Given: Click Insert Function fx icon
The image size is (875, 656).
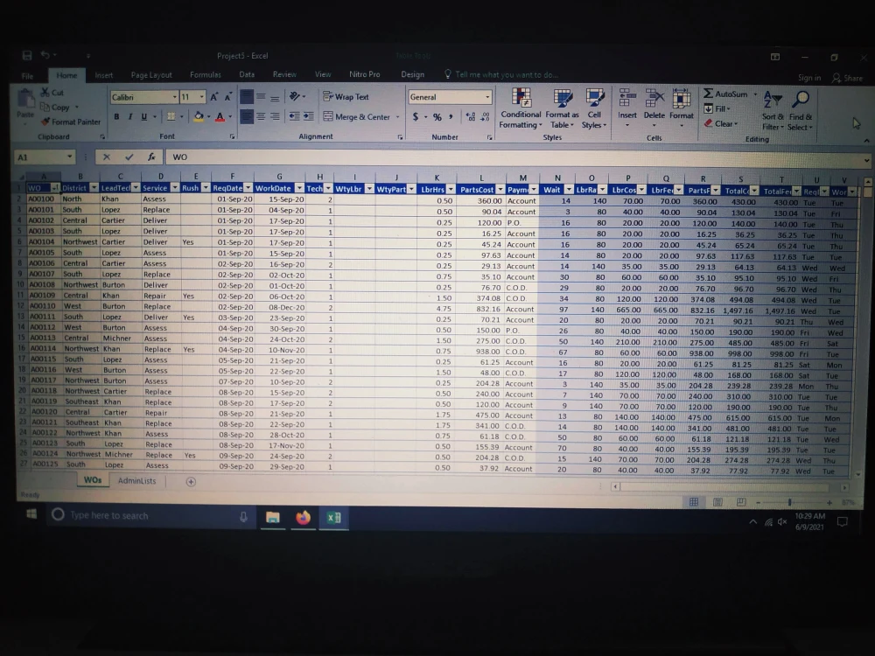Looking at the screenshot, I should [x=151, y=157].
